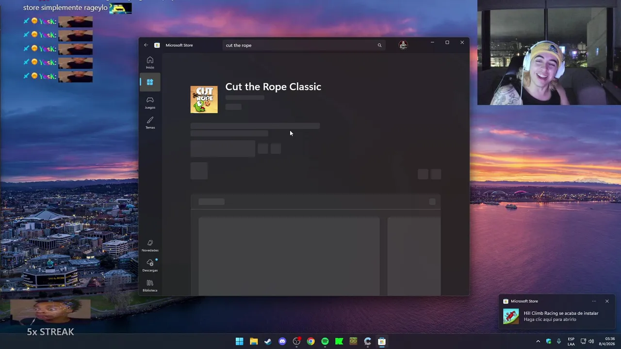Open the volume control in the tray

591,341
